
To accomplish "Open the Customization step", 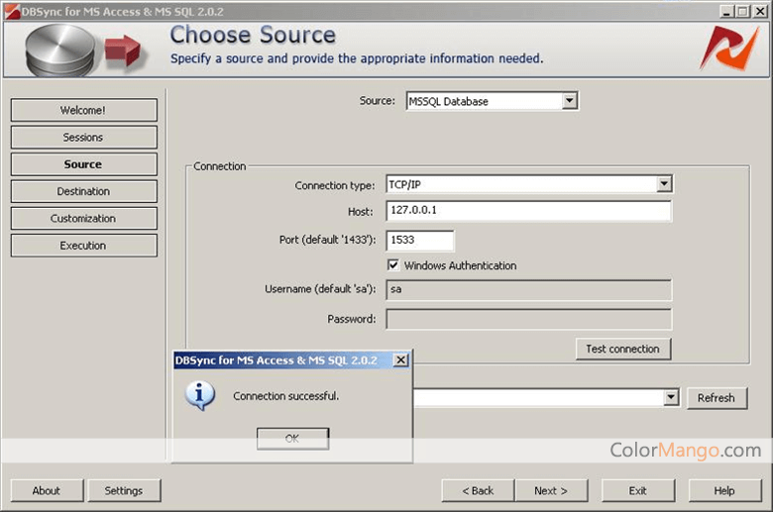I will (84, 218).
